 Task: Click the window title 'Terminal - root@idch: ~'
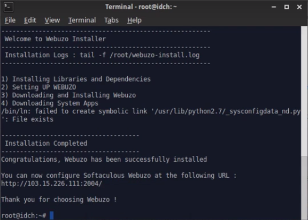click(x=141, y=7)
